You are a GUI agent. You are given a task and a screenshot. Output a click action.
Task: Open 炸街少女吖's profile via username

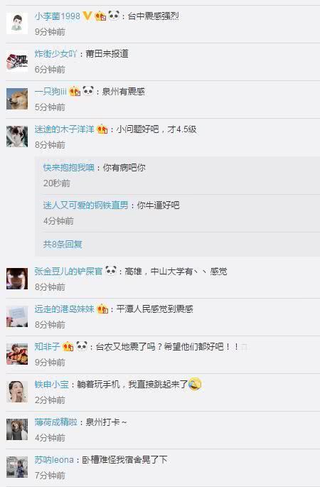point(55,54)
